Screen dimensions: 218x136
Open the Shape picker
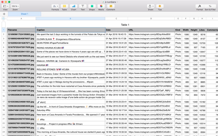click(x=92, y=6)
